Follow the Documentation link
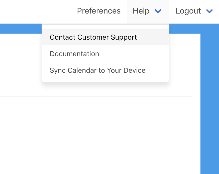The width and height of the screenshot is (219, 174). (74, 54)
